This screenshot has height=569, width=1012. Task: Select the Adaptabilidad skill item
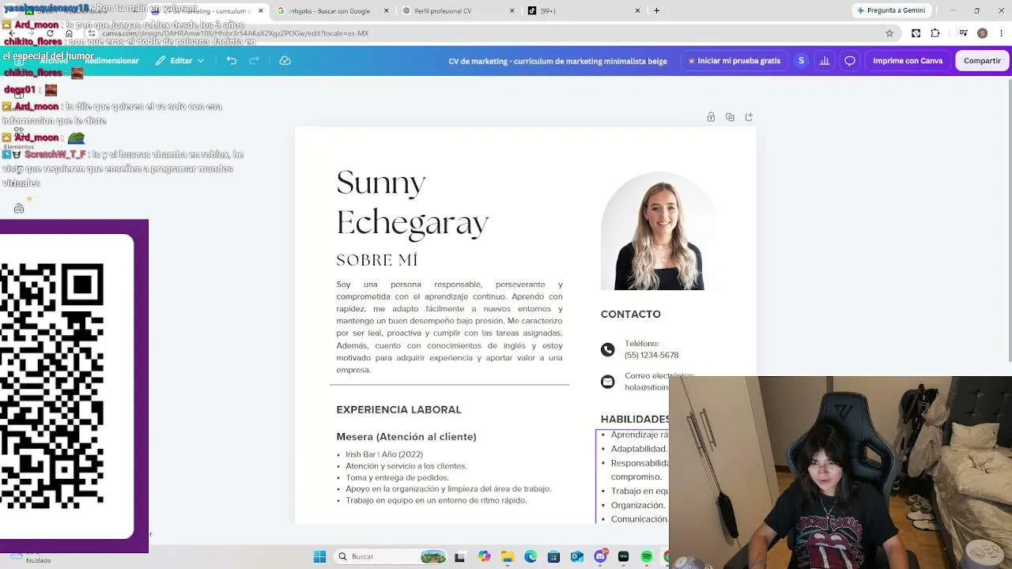click(639, 449)
